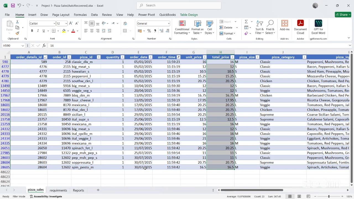The width and height of the screenshot is (354, 199).
Task: Top align cell contents
Action: tap(86, 23)
